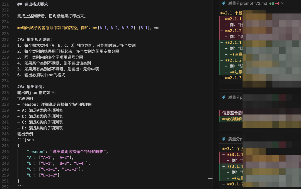Click the overview ruler marker near line 251

click(210, 179)
